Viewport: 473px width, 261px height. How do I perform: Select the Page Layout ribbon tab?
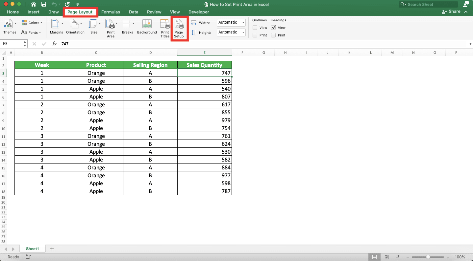[x=80, y=12]
